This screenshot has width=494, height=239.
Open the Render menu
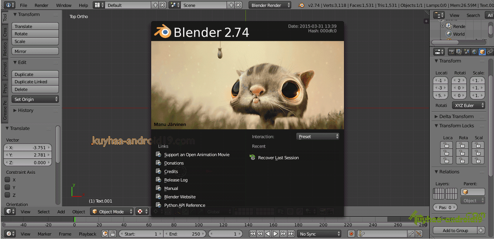(42, 5)
